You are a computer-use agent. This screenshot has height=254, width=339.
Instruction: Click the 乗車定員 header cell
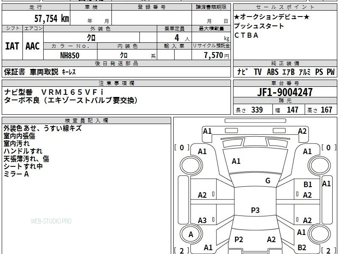click(174, 29)
